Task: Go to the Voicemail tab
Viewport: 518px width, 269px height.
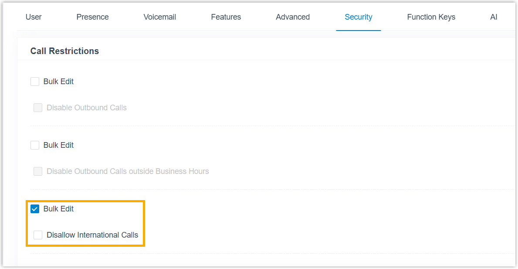Action: [x=159, y=17]
